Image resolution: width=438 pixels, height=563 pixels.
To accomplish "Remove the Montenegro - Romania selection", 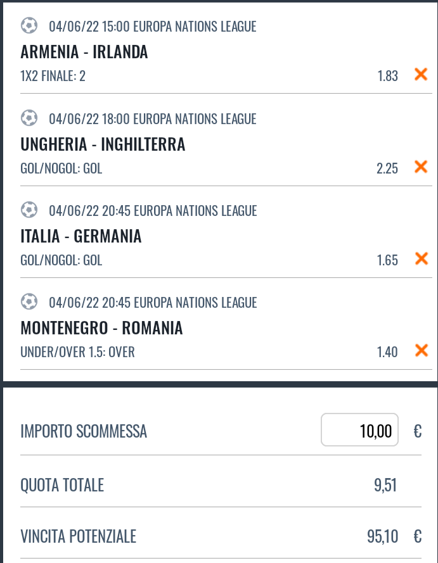I will 421,351.
